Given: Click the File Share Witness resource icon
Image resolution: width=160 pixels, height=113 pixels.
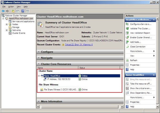Looking at the screenshot, I should pyautogui.click(x=42, y=90).
